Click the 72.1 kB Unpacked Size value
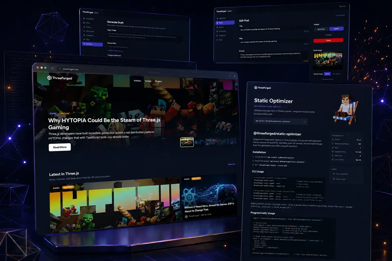The height and width of the screenshot is (261, 392). click(x=358, y=152)
